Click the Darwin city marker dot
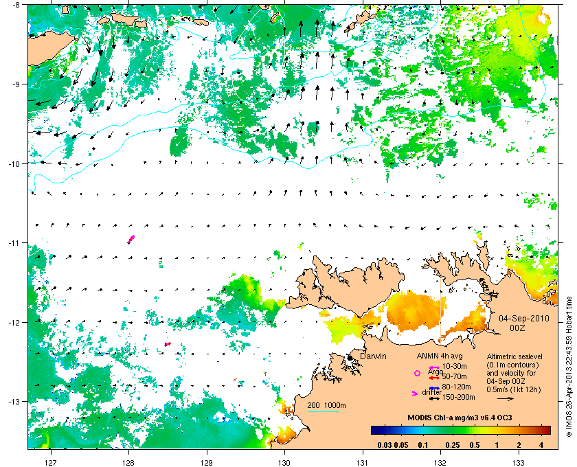The image size is (577, 467). (350, 358)
